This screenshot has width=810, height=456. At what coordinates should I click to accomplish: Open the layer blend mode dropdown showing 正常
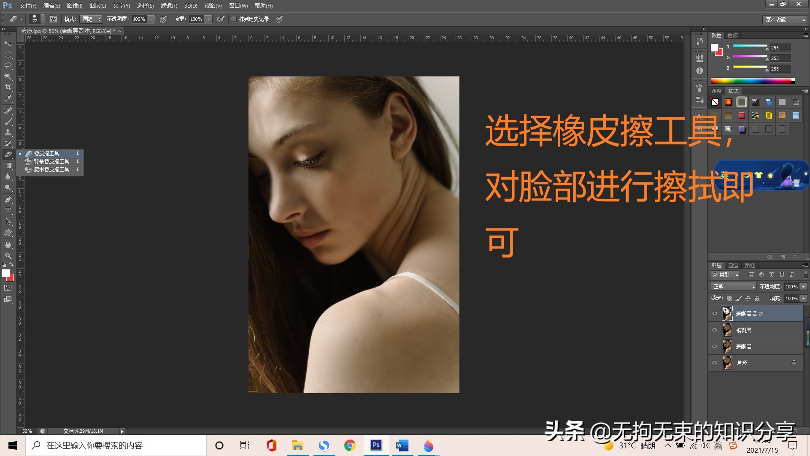tap(733, 287)
